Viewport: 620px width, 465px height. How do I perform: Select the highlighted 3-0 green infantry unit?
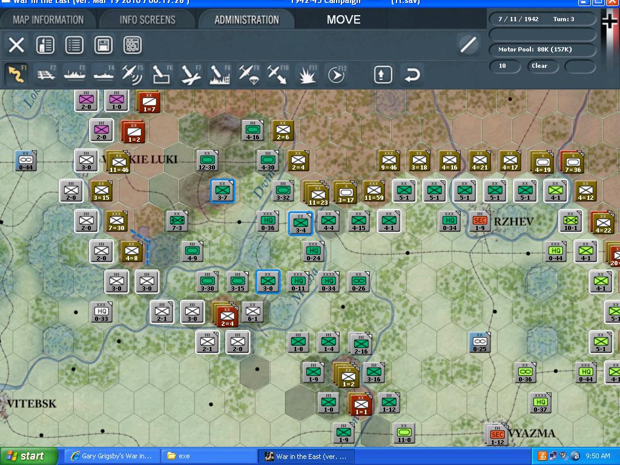pyautogui.click(x=268, y=282)
